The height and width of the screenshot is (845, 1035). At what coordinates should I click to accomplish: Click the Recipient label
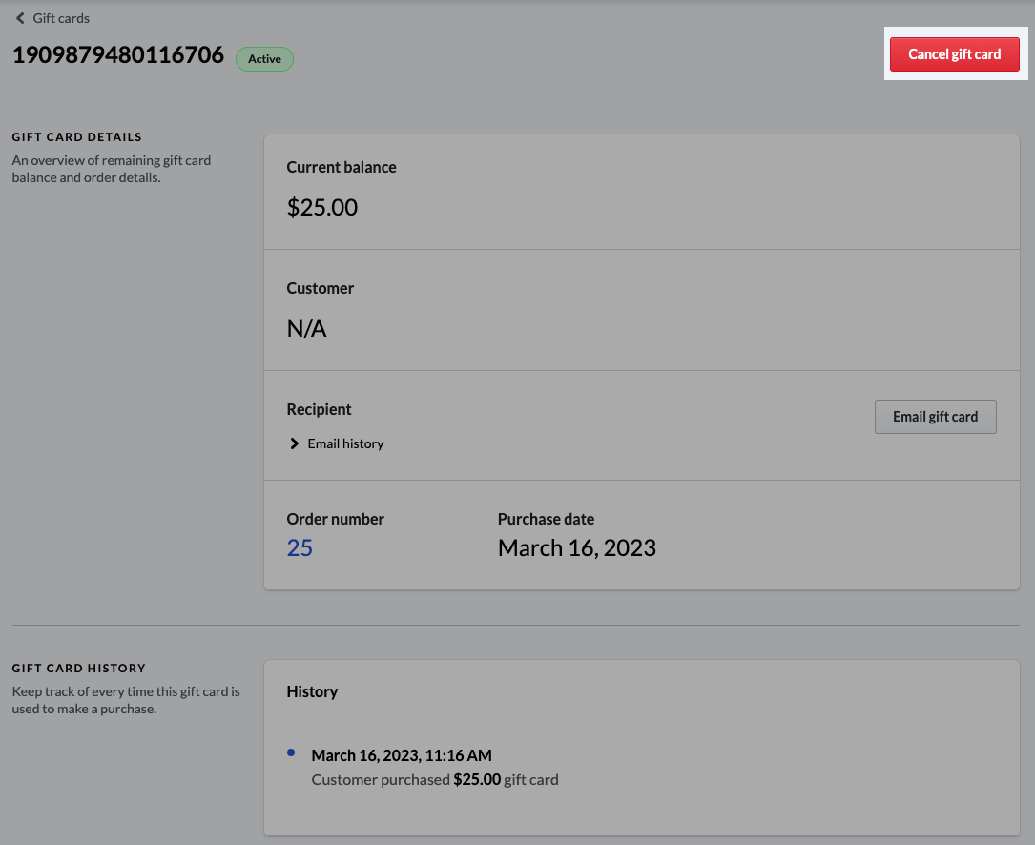click(319, 409)
